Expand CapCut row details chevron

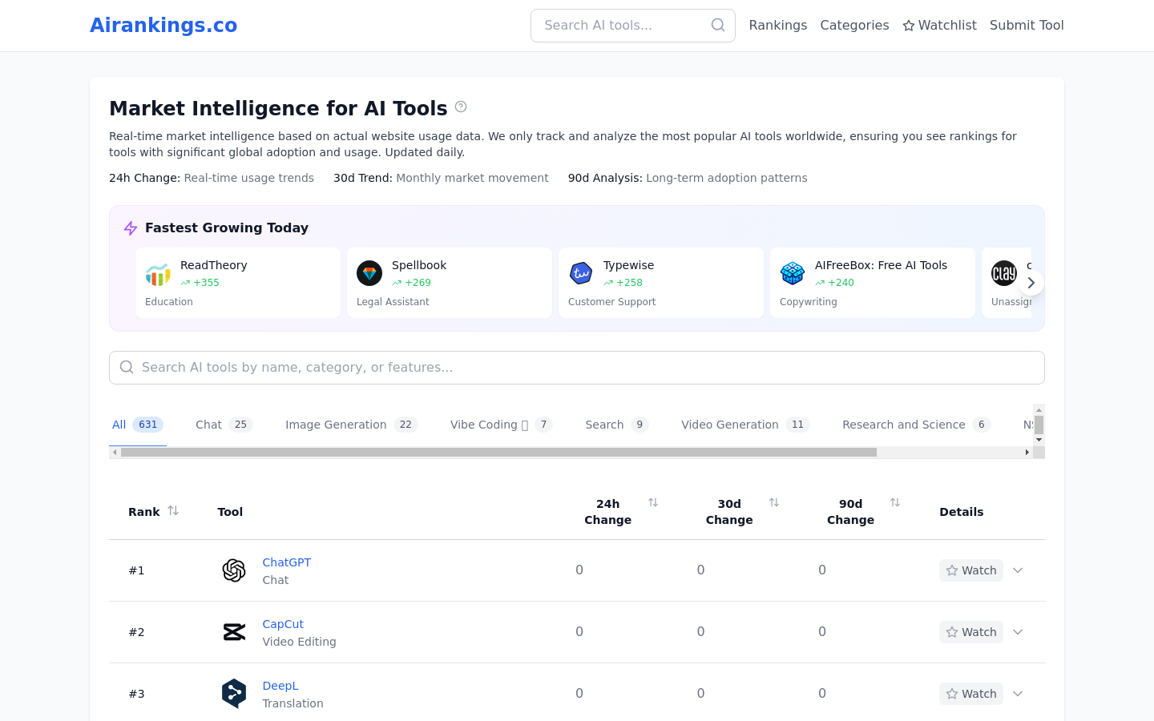[1018, 632]
